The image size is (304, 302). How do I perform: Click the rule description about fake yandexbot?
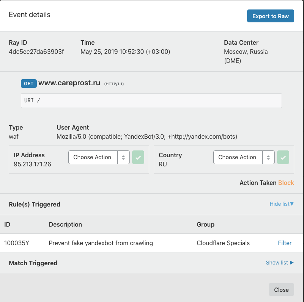point(101,243)
